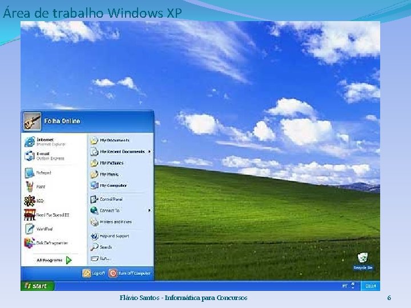The image size is (411, 308).
Task: Launch Notepad from the Start menu
Action: tap(38, 173)
